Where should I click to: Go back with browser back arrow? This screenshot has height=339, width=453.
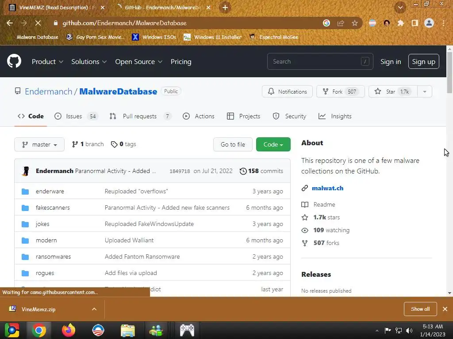tap(10, 23)
